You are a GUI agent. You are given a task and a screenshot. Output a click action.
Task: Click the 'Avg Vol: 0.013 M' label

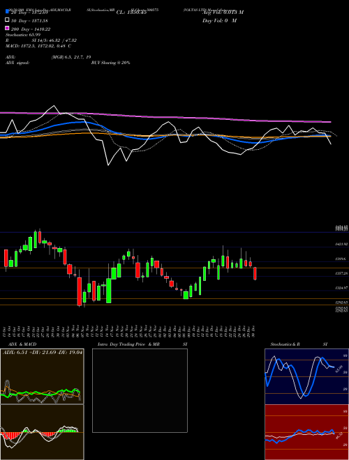[223, 13]
